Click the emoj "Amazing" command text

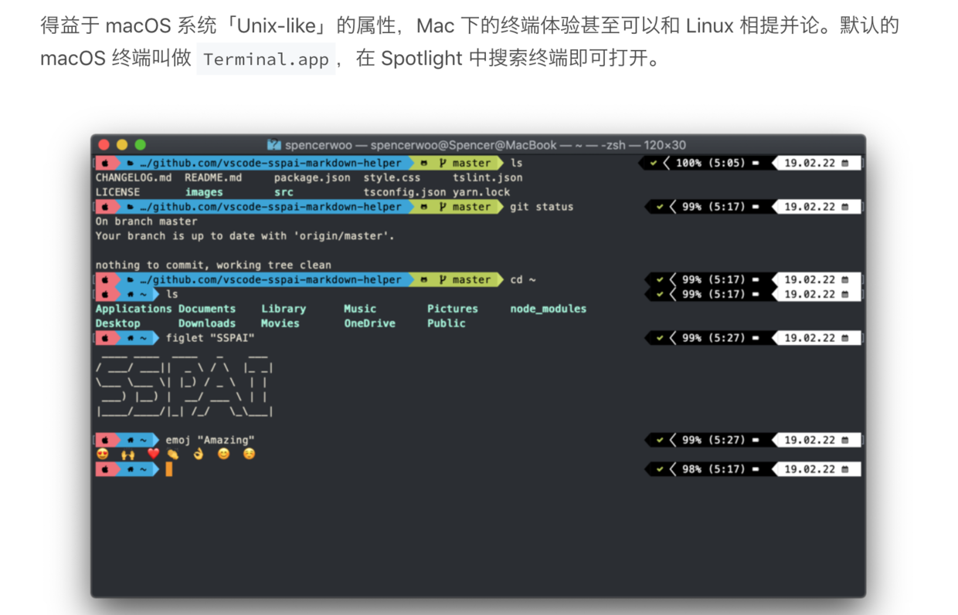[x=210, y=440]
